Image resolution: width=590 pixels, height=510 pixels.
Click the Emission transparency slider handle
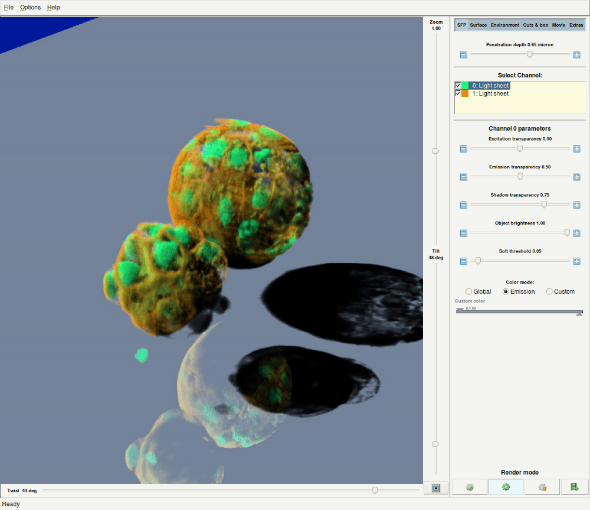pos(520,177)
